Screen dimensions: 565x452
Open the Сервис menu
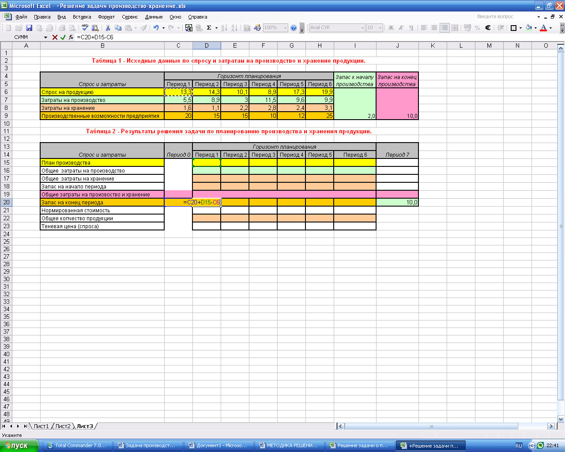130,17
